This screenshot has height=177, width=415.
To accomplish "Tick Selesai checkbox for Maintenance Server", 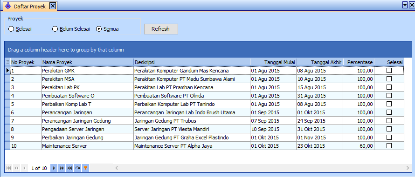I will coord(389,145).
